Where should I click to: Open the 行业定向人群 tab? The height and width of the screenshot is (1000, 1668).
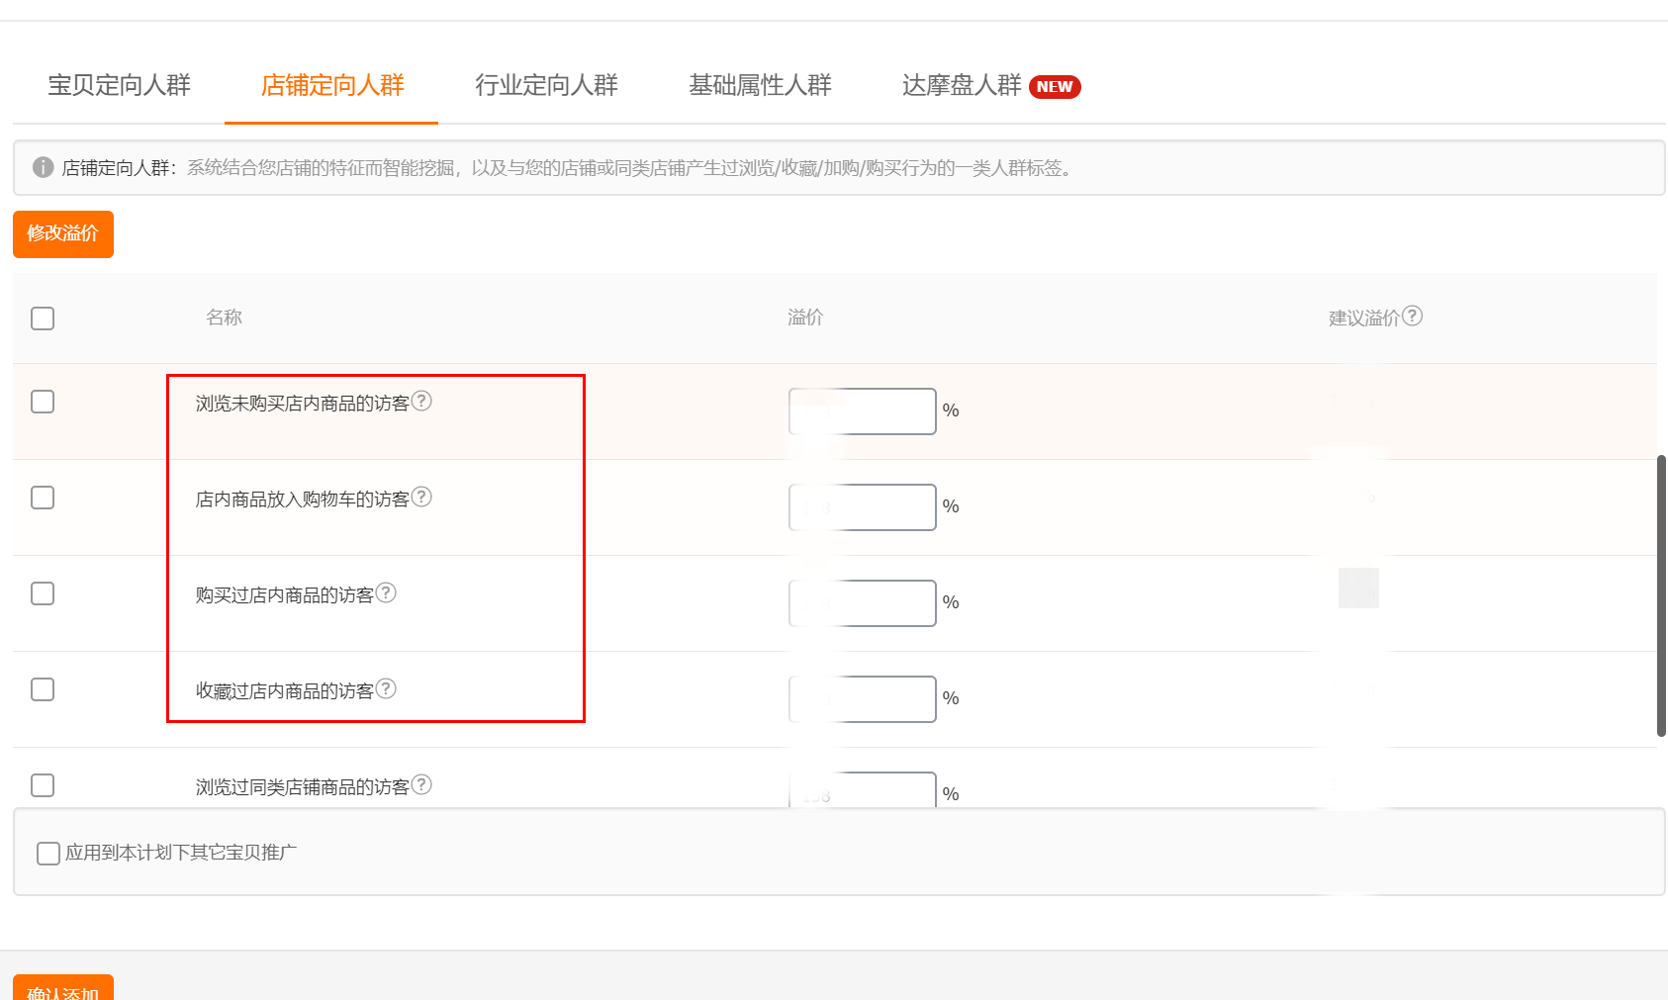(546, 86)
